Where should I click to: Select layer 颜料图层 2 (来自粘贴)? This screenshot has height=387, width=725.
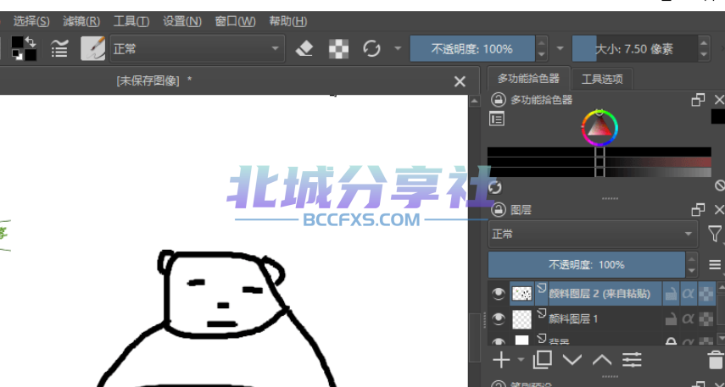(600, 293)
